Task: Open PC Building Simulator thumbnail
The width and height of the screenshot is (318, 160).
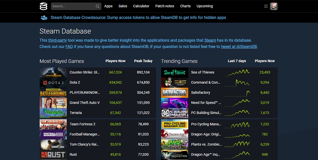Action: click(175, 113)
